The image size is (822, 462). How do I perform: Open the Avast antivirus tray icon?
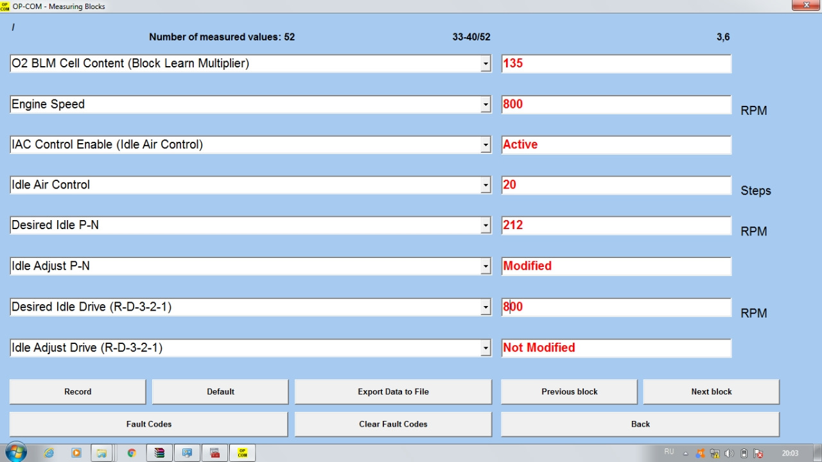pos(700,454)
